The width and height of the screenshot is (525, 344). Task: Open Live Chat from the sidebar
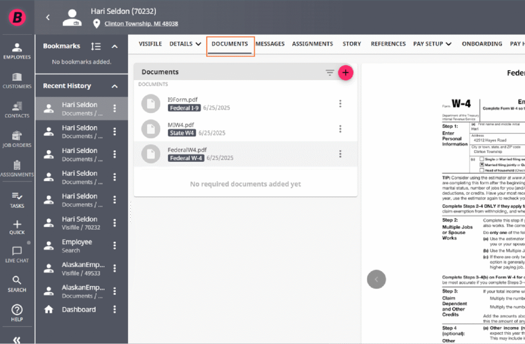(x=17, y=254)
